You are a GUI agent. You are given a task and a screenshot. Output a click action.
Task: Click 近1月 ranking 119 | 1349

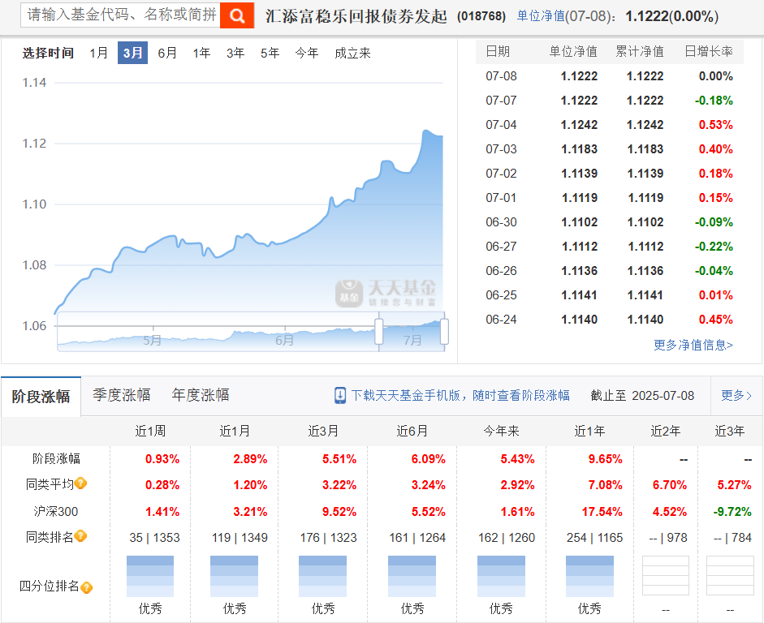click(240, 537)
